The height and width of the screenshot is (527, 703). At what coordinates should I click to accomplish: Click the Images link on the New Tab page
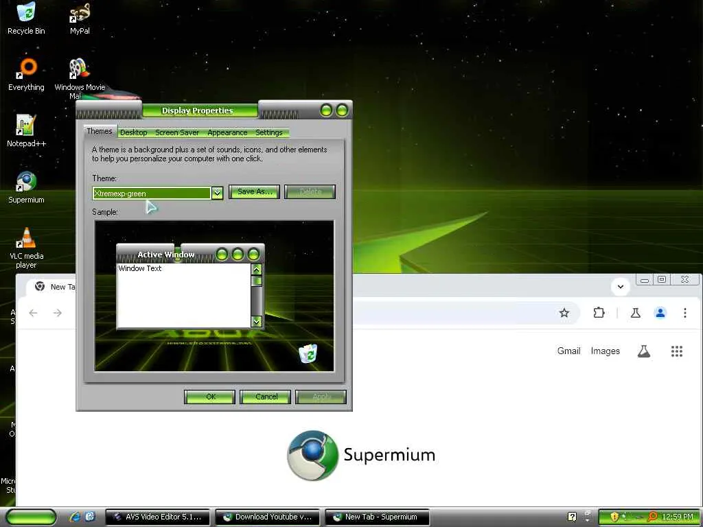point(606,351)
